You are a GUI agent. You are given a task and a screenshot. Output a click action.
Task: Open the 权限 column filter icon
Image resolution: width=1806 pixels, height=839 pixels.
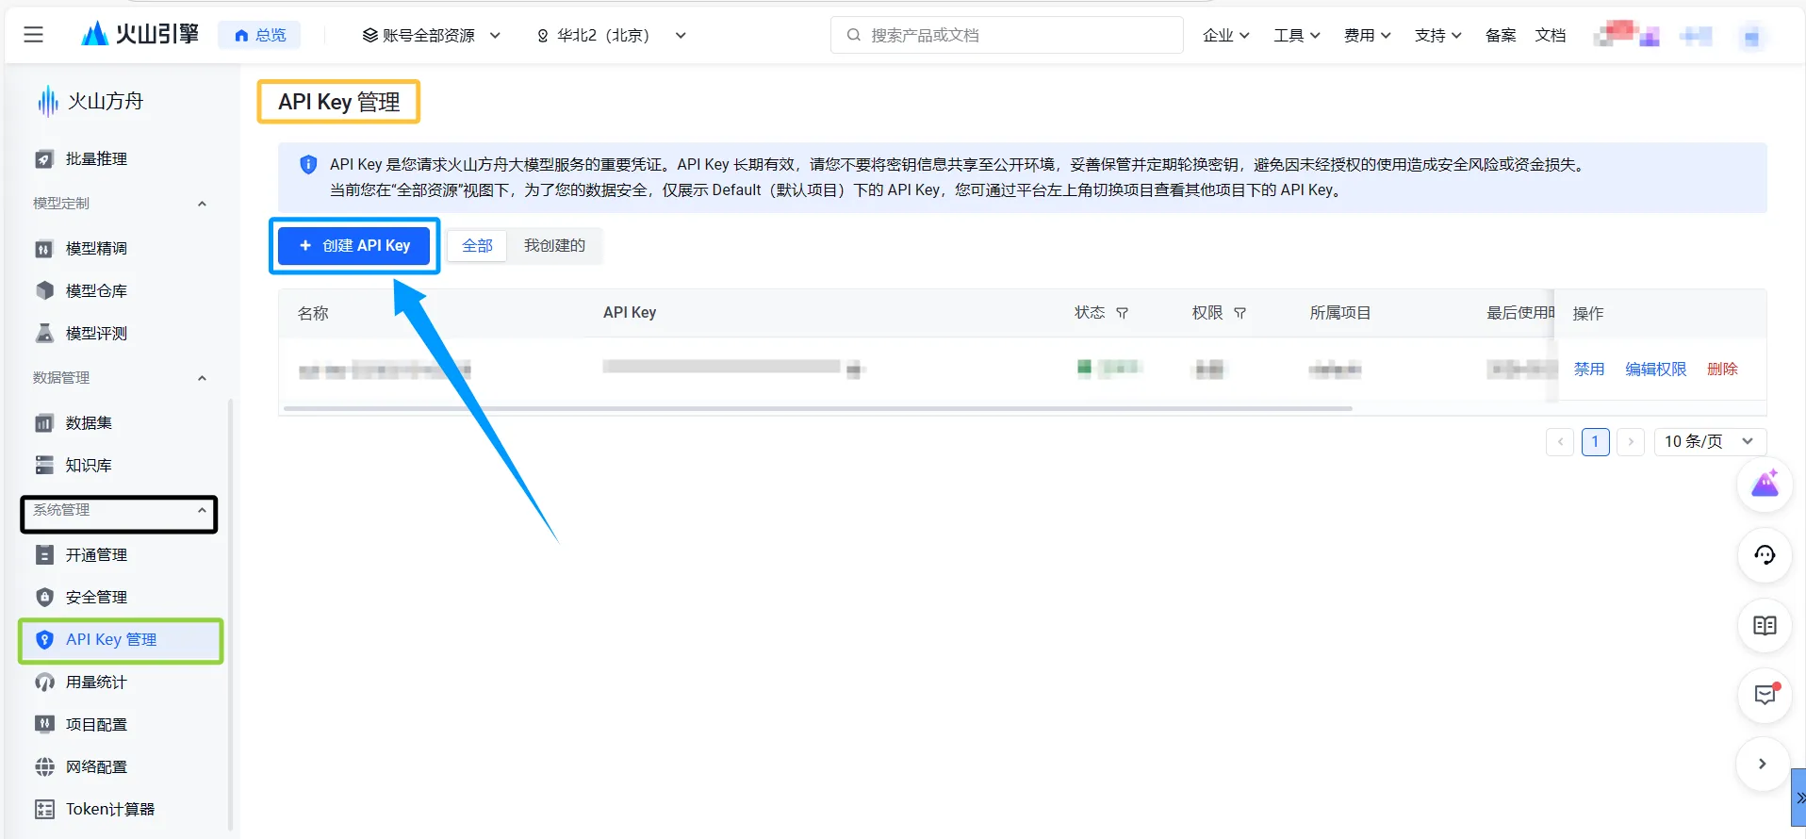coord(1240,313)
